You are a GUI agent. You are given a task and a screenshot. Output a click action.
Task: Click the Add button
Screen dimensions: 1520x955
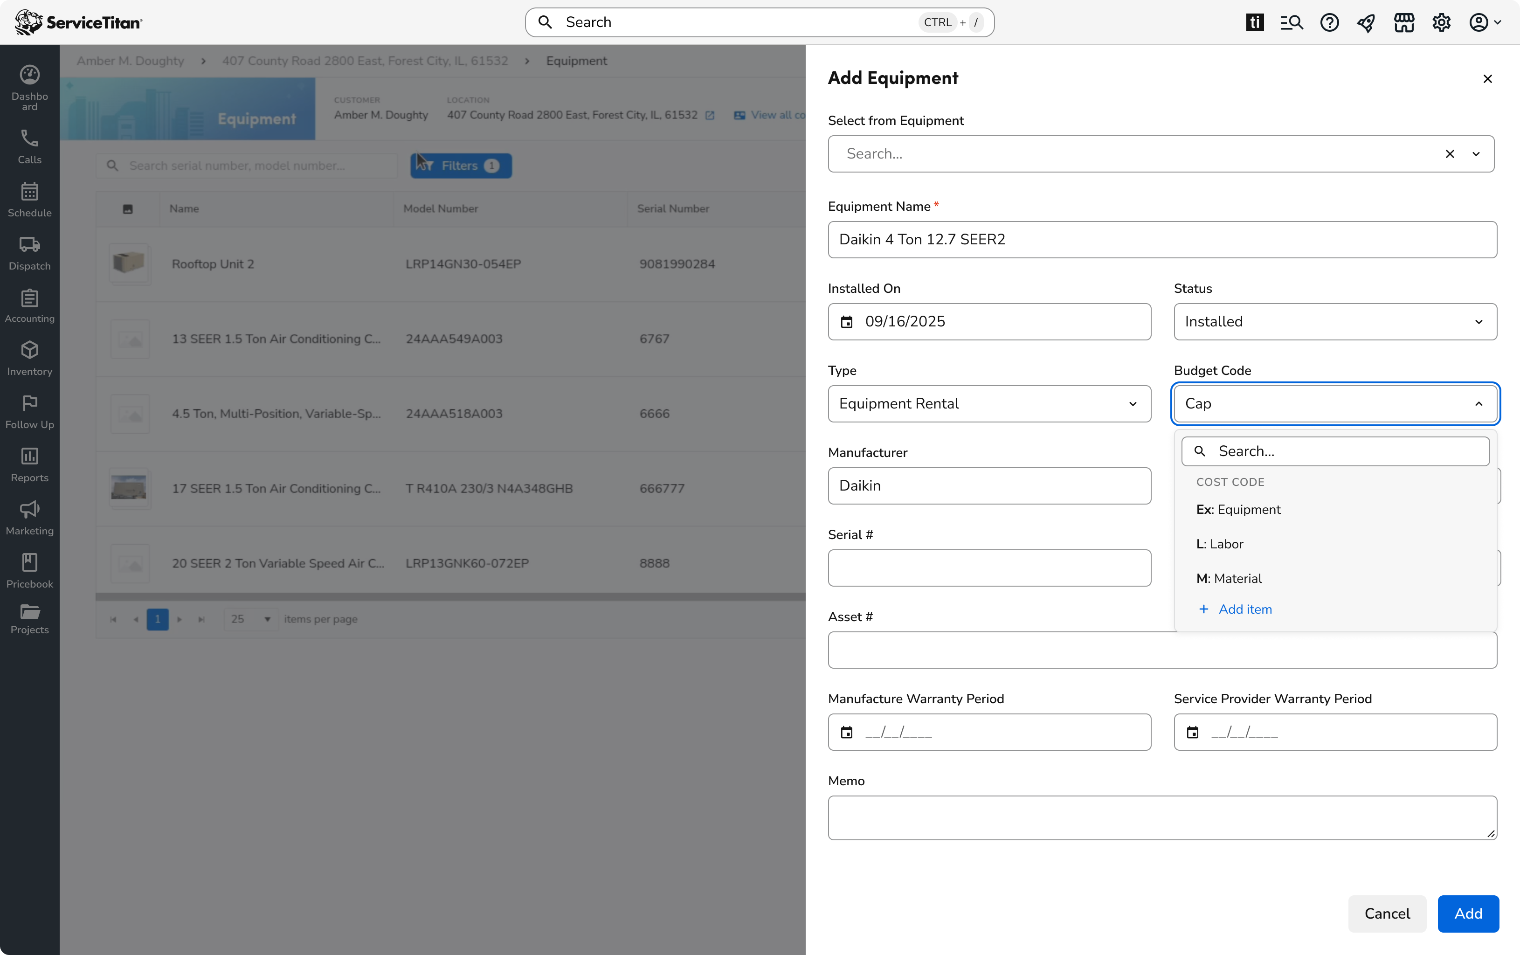pos(1468,913)
